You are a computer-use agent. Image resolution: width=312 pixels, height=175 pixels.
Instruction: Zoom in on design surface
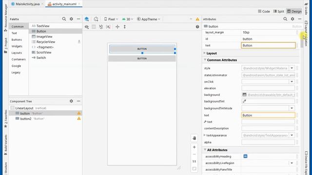[194, 147]
